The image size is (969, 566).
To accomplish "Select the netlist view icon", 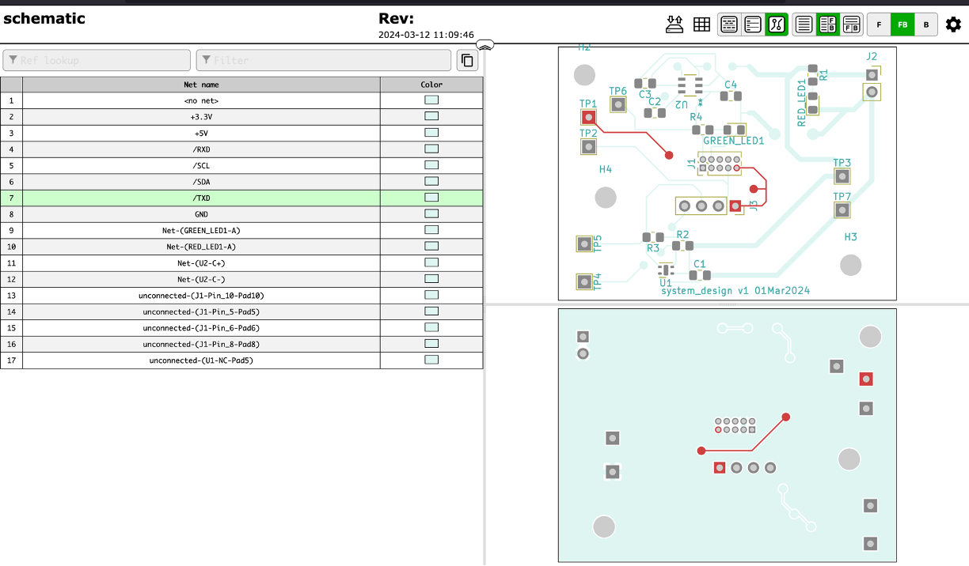I will coord(777,25).
